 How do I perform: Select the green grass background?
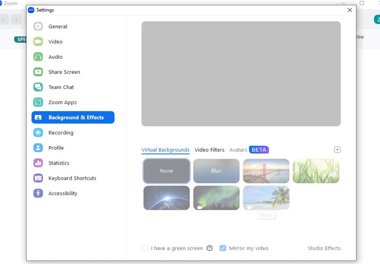pos(316,171)
